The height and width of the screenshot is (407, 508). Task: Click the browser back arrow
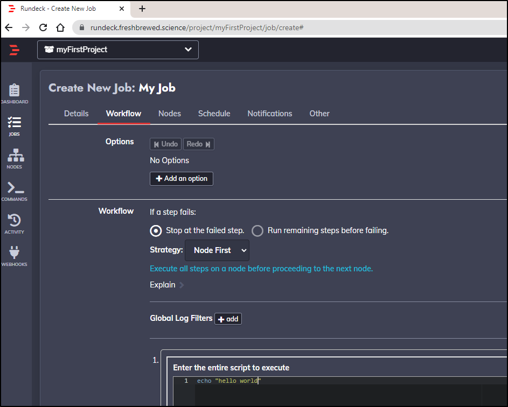(9, 27)
